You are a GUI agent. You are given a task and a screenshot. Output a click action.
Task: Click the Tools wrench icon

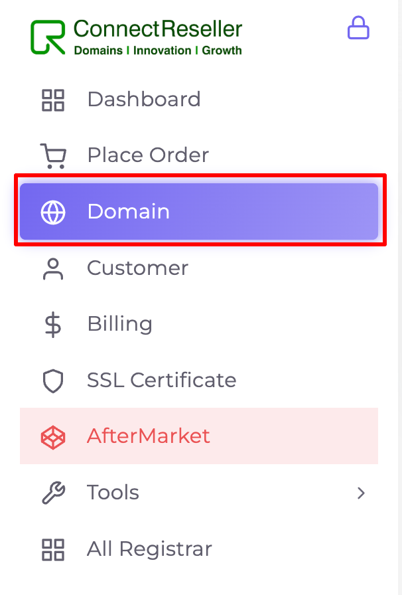point(53,493)
